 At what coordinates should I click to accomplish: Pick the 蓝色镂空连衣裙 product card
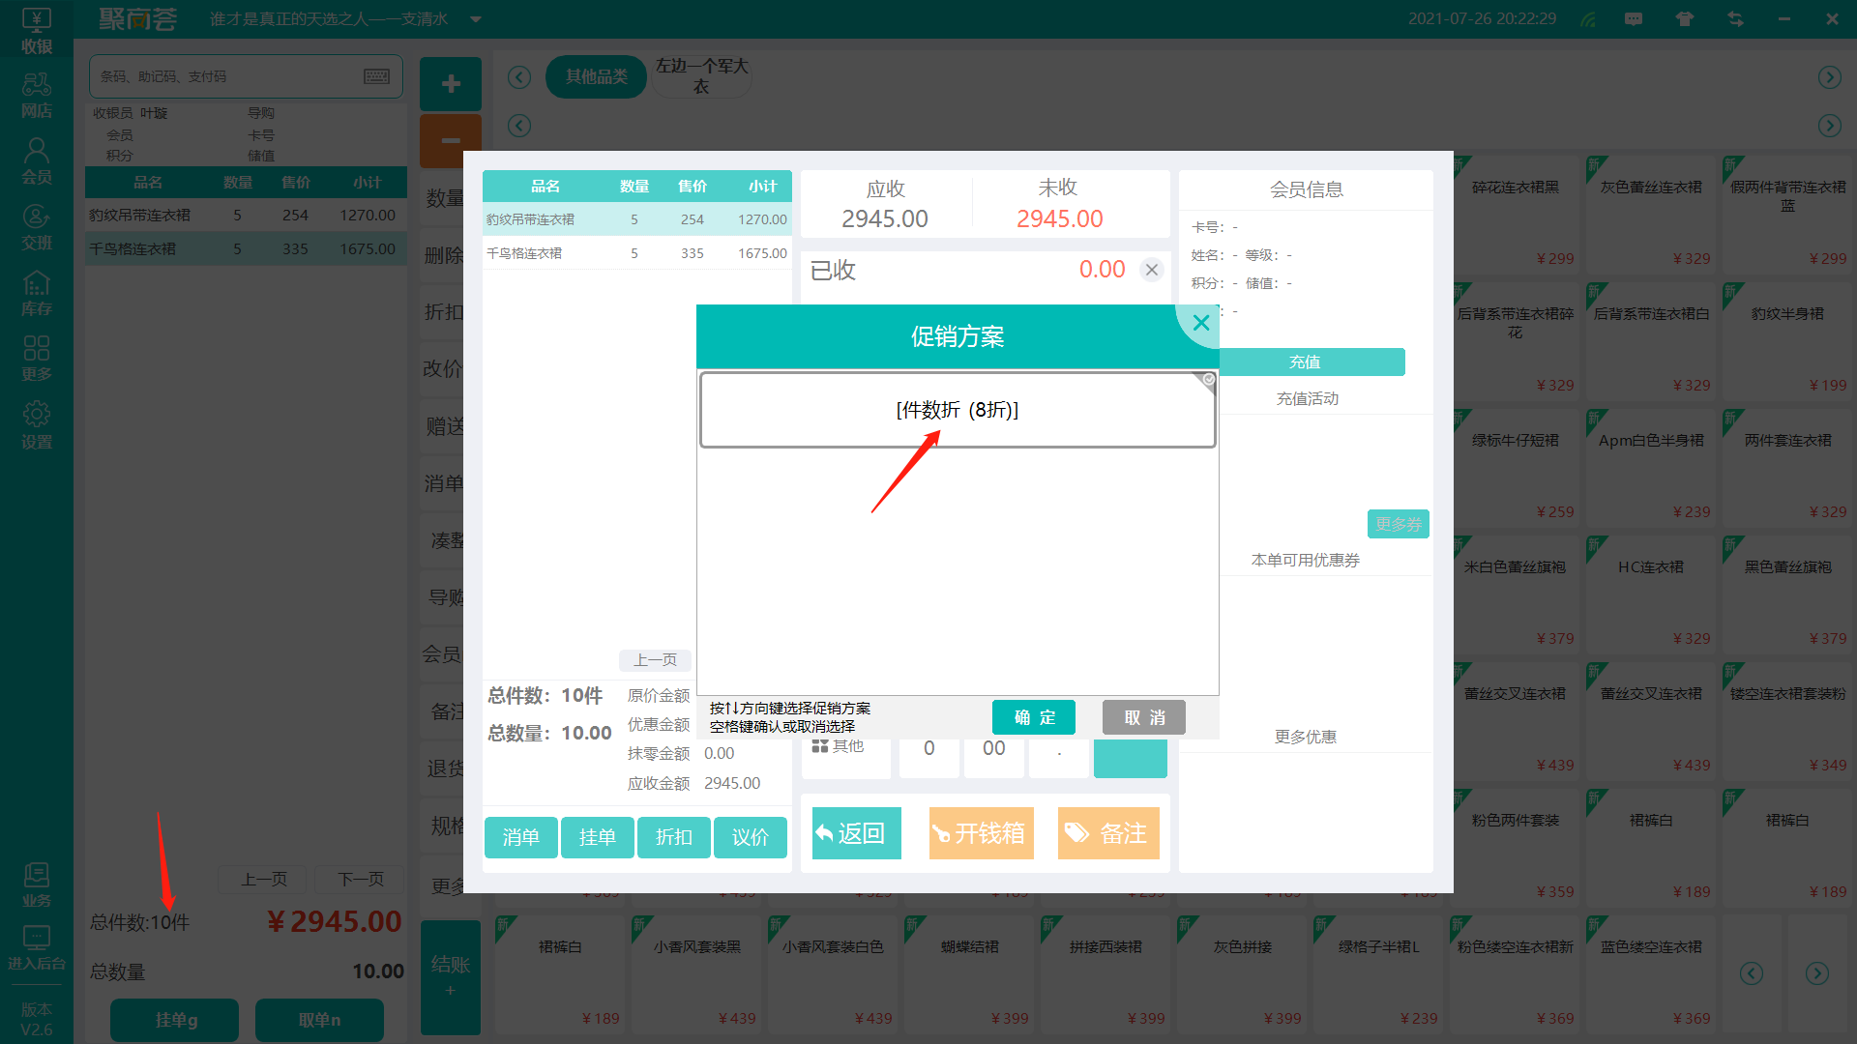1650,974
